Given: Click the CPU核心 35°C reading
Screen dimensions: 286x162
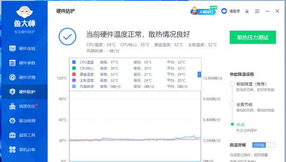Looking at the screenshot, I should point(135,45).
